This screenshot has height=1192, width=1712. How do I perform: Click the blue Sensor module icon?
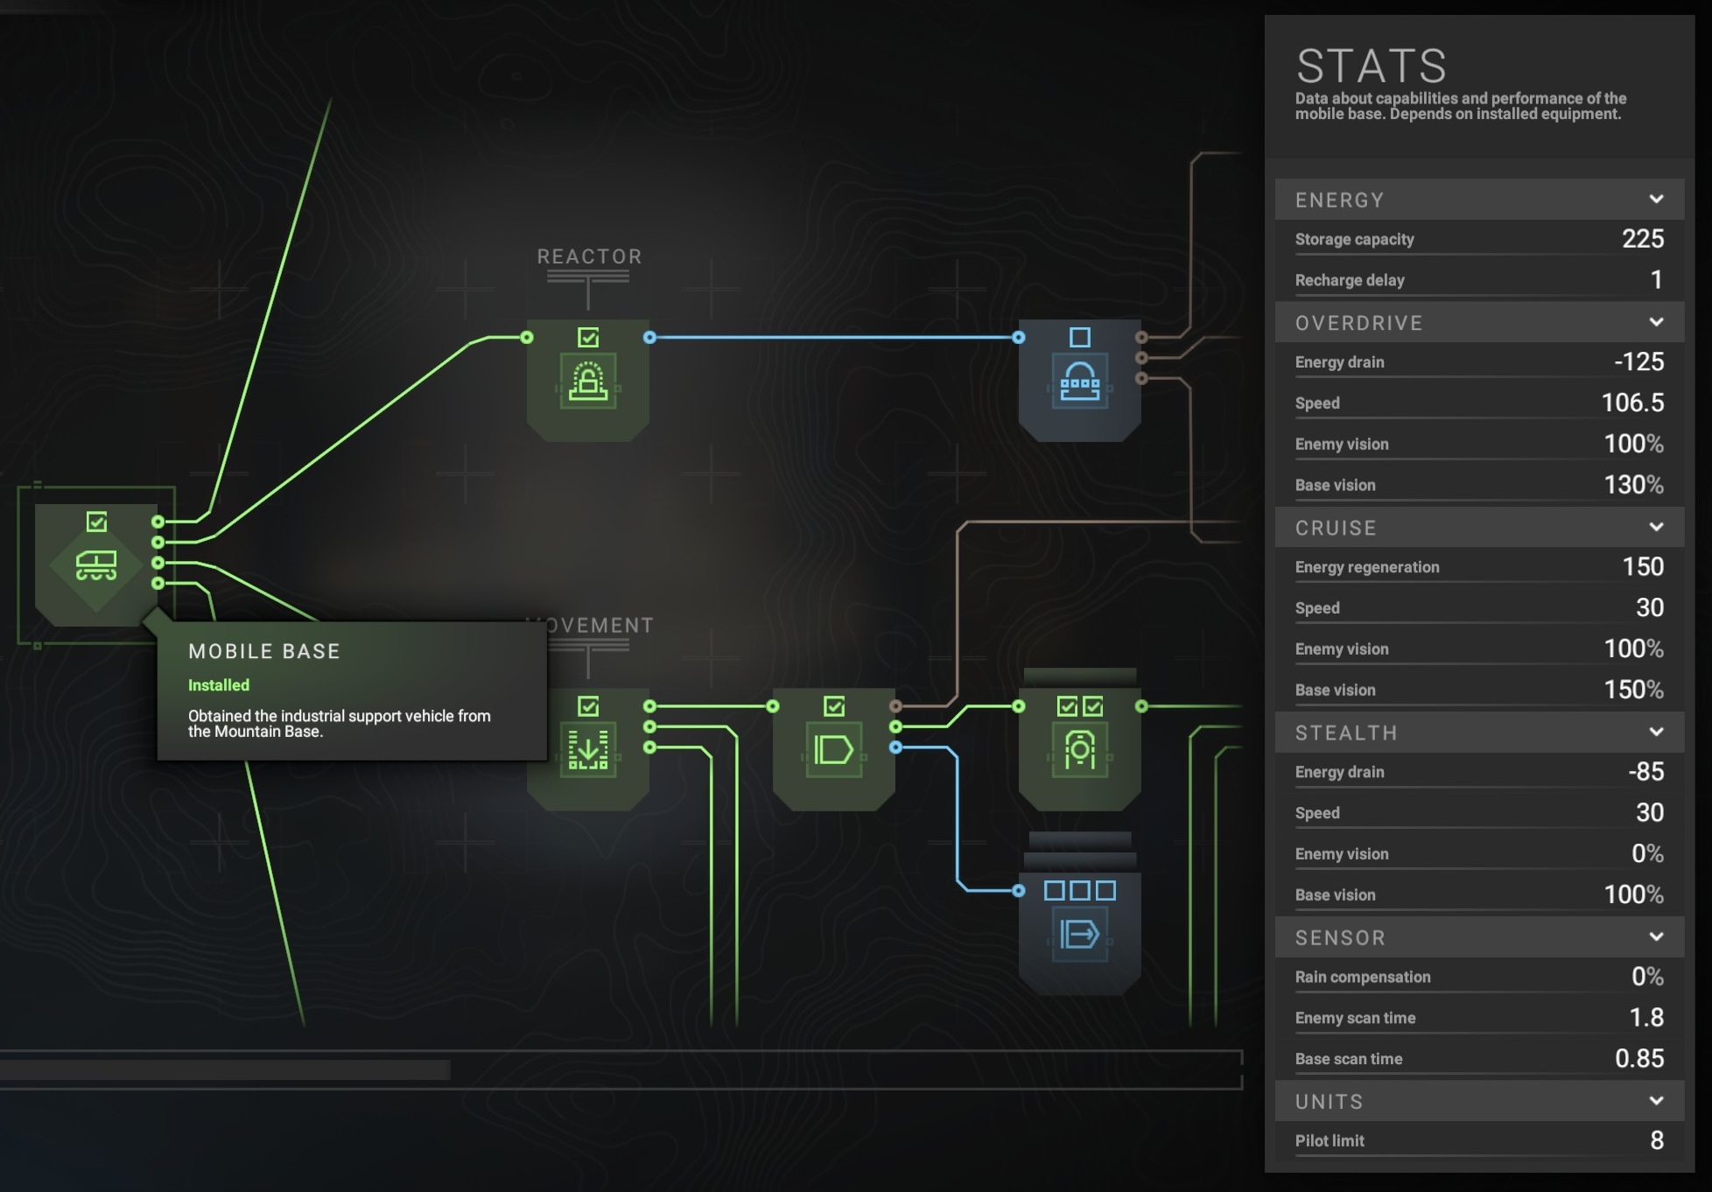click(x=1078, y=935)
